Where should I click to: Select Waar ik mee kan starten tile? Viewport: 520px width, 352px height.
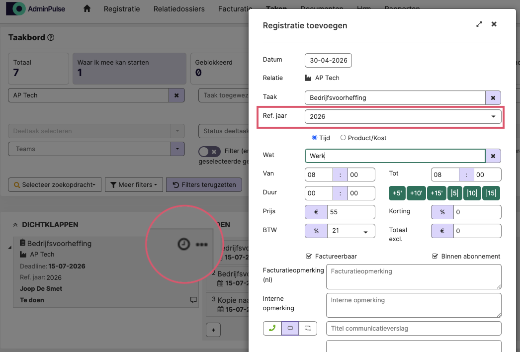129,68
